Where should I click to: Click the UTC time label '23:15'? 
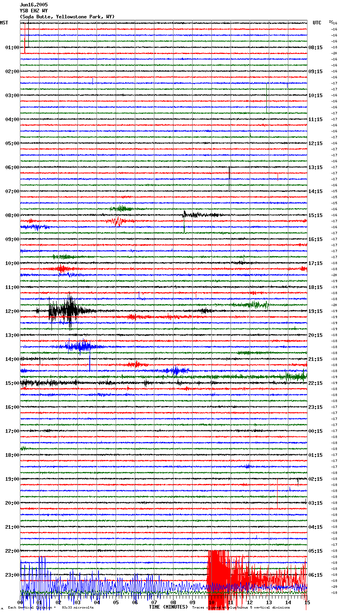pos(315,407)
